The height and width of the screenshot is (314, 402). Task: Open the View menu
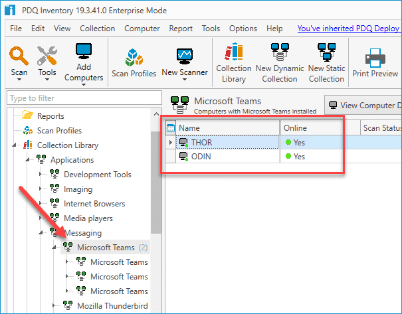point(62,29)
